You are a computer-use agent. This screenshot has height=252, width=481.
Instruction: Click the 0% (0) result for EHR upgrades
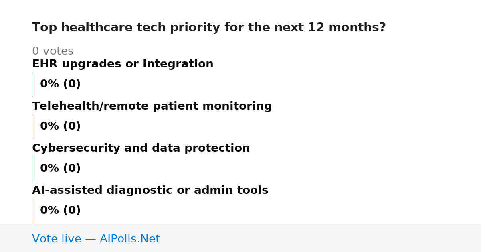pyautogui.click(x=60, y=84)
